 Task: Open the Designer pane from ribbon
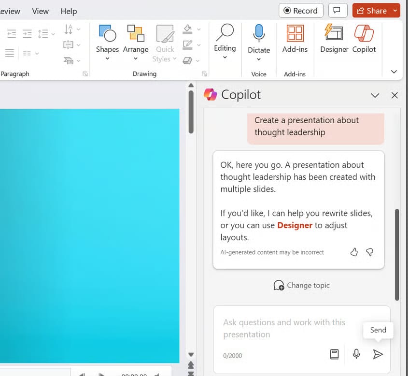point(334,39)
